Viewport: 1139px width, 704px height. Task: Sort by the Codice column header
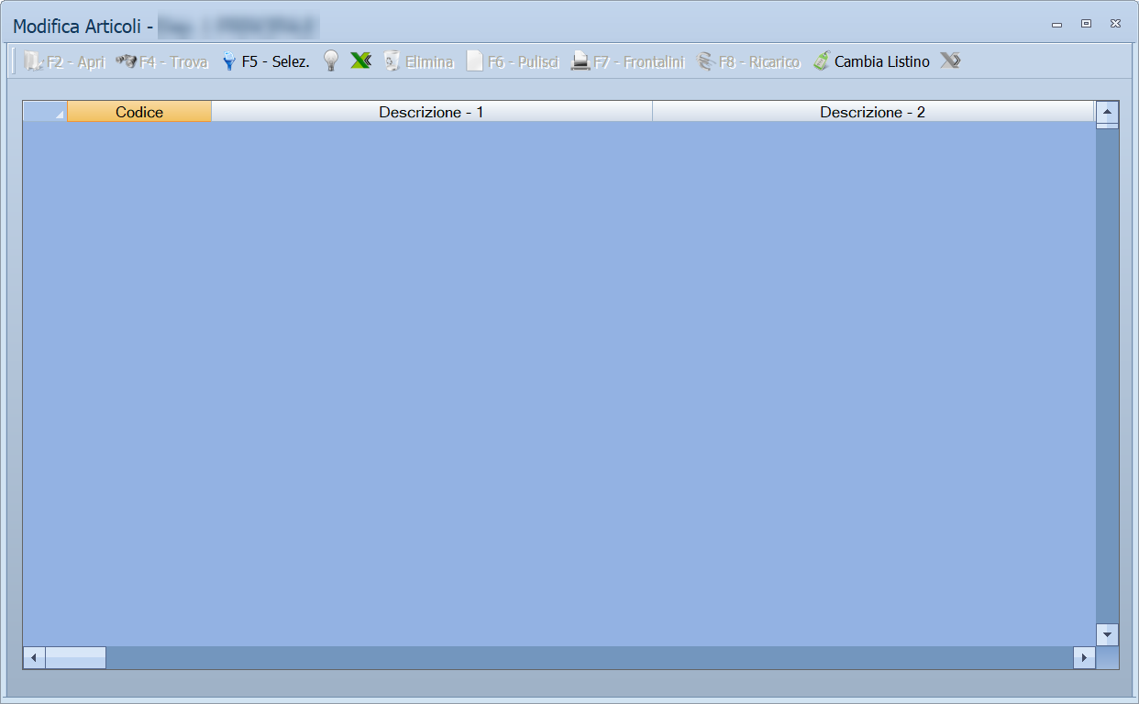(x=139, y=112)
